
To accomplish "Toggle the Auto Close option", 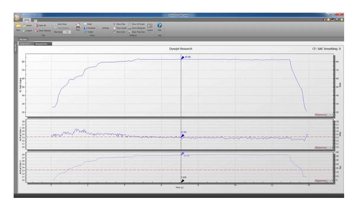I will [60, 24].
